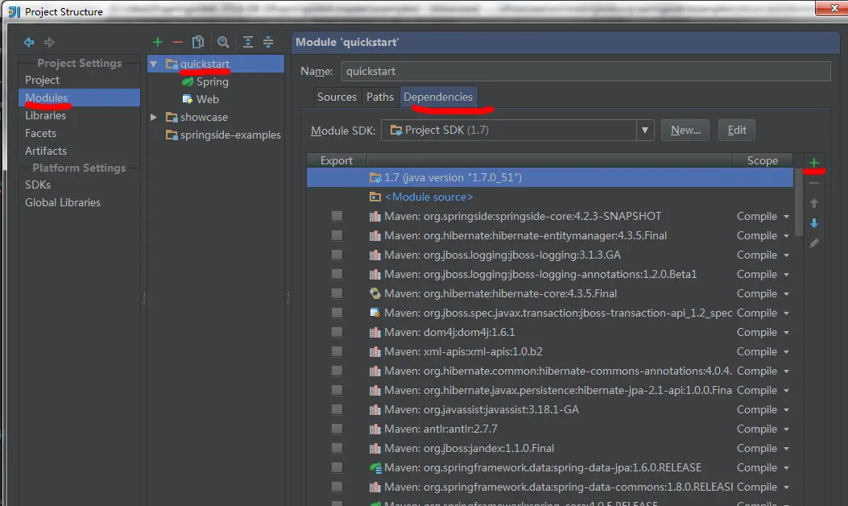Move the dependency up with the arrow
Viewport: 848px width, 506px height.
814,203
